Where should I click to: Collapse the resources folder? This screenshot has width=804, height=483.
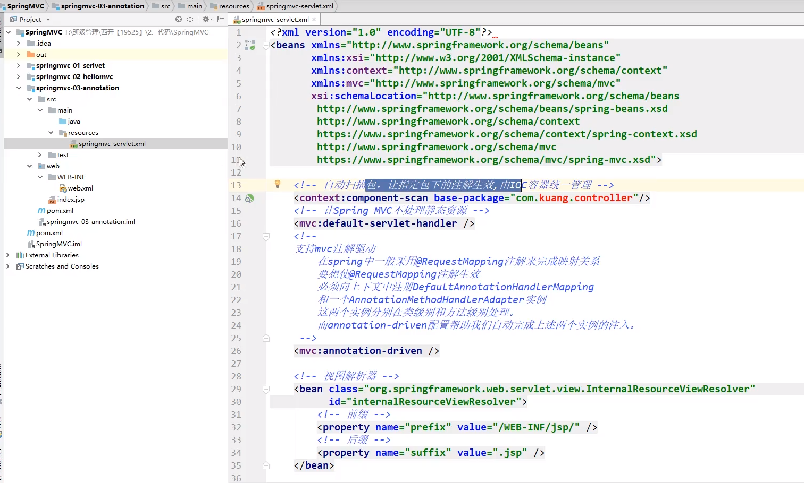point(51,133)
